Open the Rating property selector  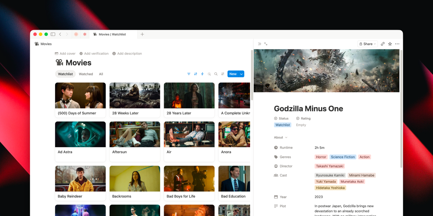coord(303,118)
